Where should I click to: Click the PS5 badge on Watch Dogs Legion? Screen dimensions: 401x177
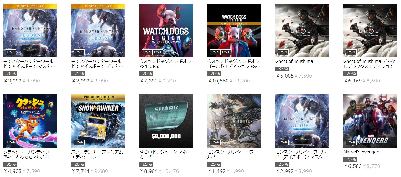[x=147, y=52]
